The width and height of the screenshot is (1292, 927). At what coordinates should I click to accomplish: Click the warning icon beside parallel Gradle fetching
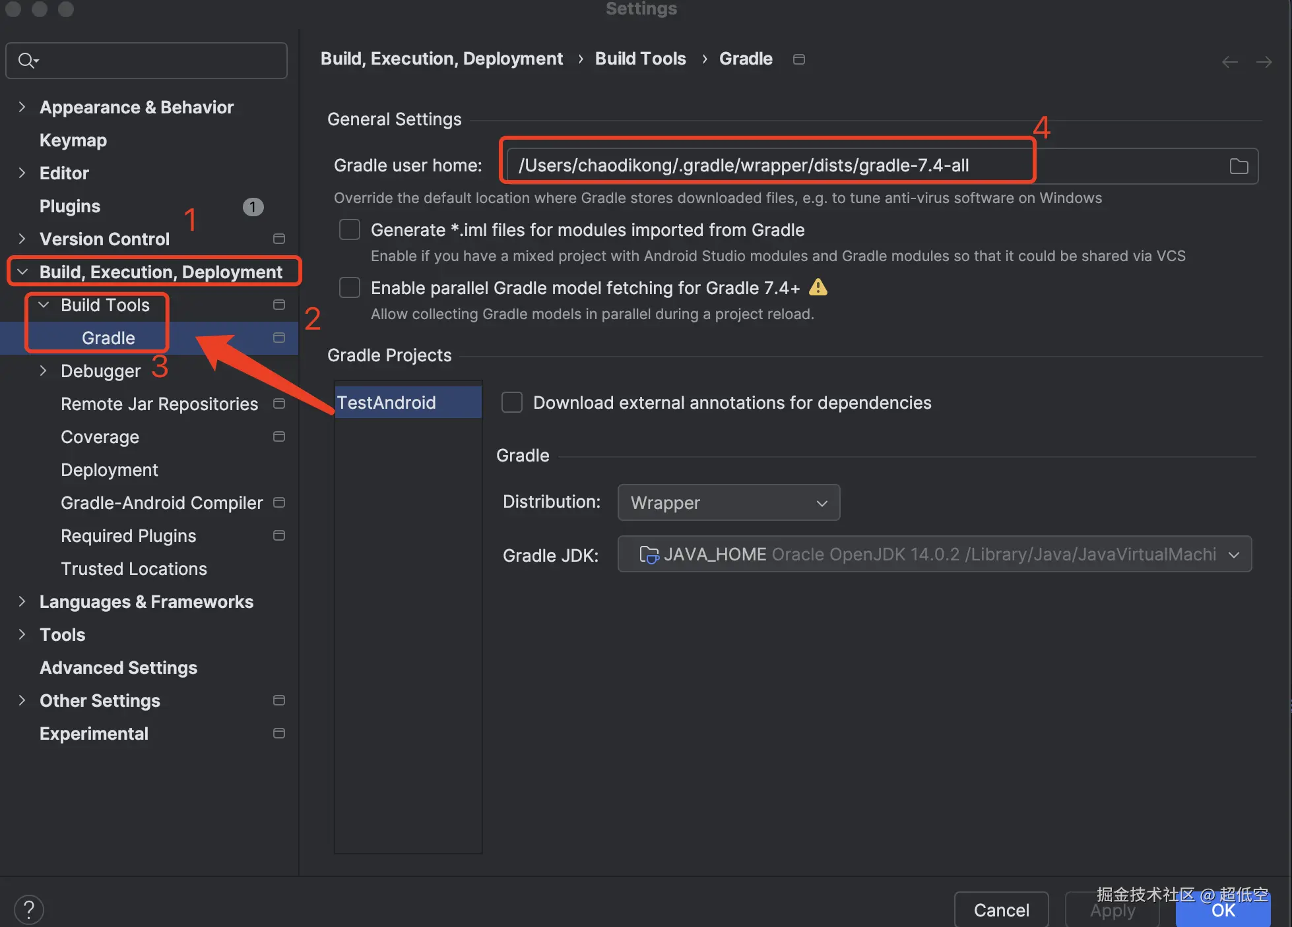[818, 287]
